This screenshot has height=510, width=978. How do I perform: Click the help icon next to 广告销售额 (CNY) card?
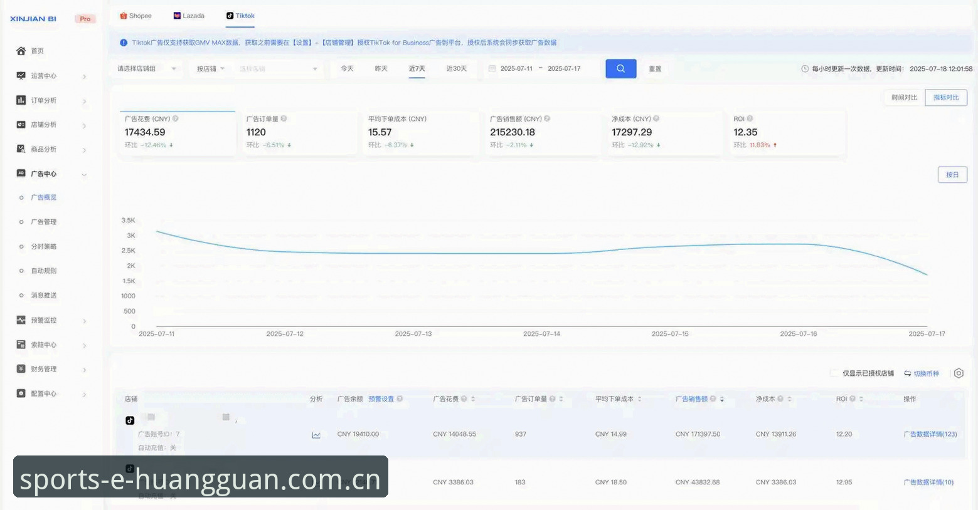pos(547,118)
